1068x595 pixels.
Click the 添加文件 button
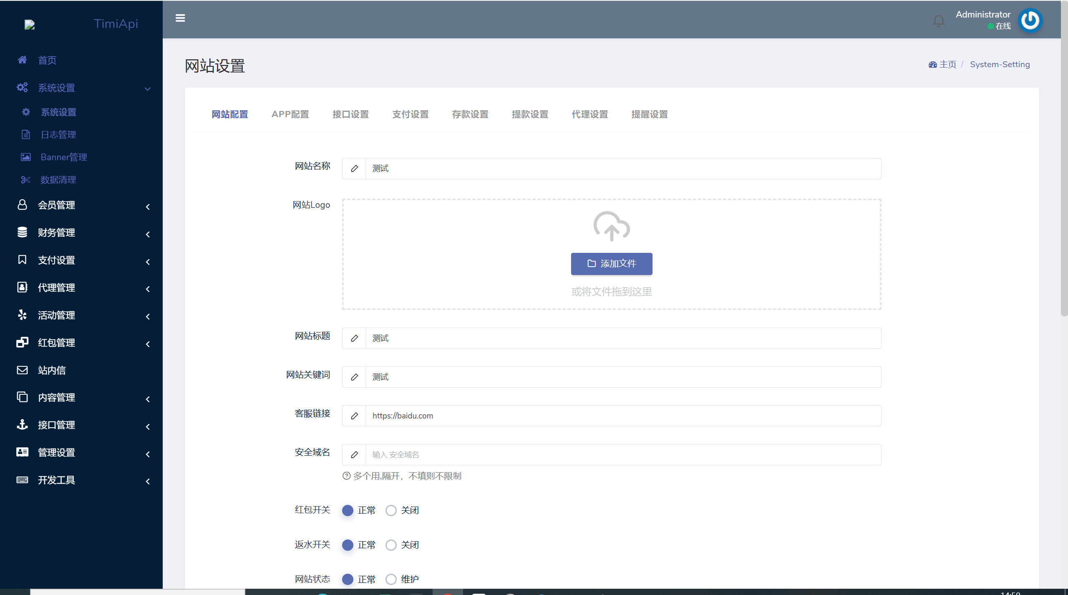pyautogui.click(x=612, y=264)
